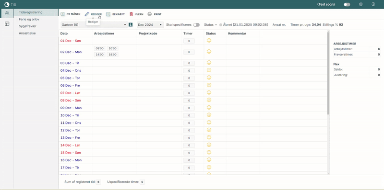Click the Justering row under Flex

tap(357, 75)
